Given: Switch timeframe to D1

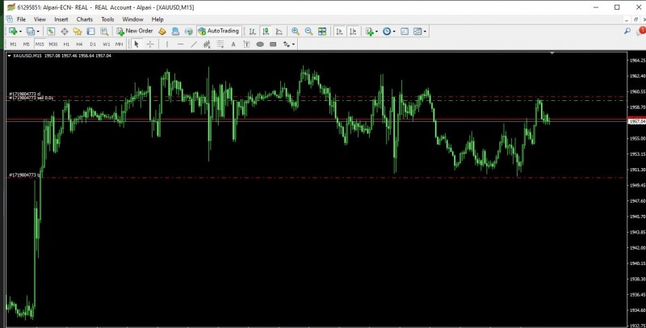Looking at the screenshot, I should click(93, 44).
